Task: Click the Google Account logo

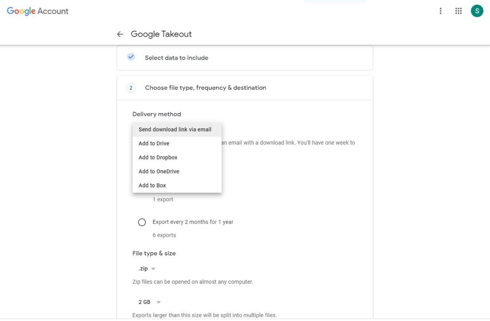Action: click(37, 11)
